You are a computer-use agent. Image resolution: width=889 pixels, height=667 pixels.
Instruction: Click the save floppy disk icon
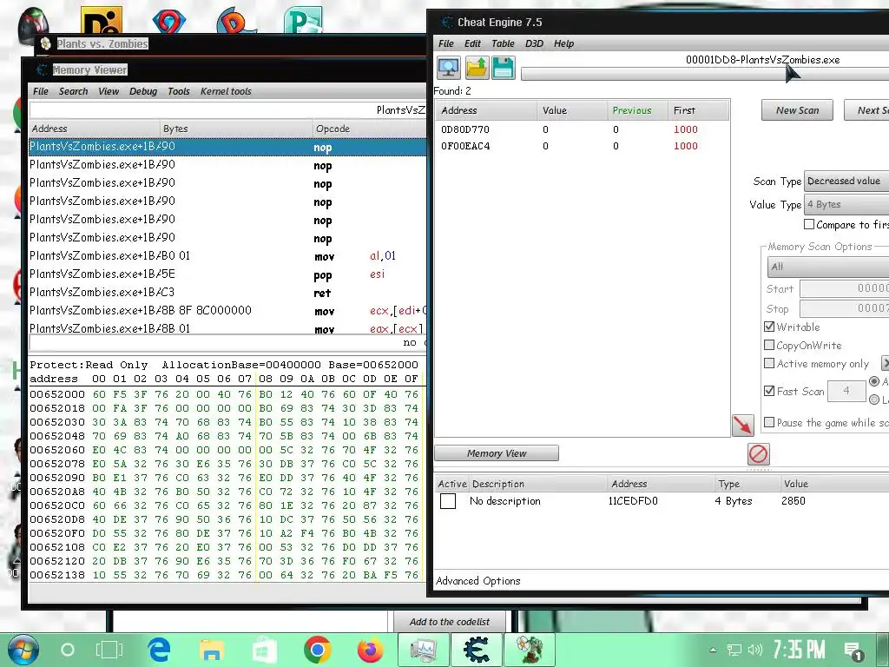(x=504, y=68)
